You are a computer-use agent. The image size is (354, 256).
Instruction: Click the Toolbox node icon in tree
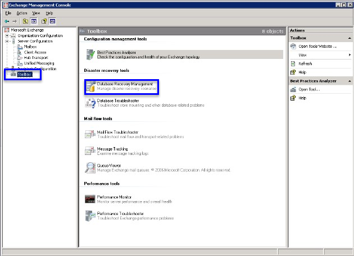pos(13,74)
